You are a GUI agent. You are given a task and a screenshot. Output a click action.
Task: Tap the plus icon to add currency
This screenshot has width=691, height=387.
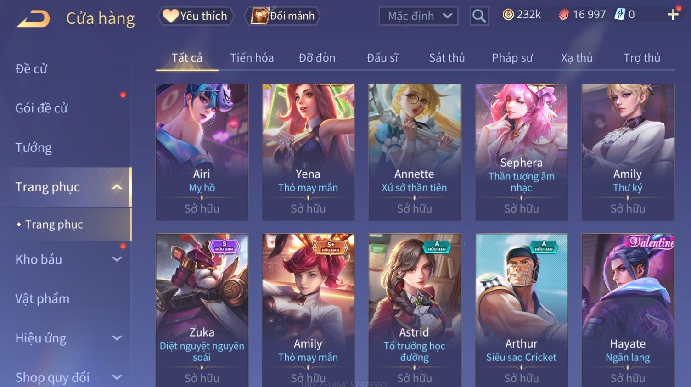[x=673, y=15]
